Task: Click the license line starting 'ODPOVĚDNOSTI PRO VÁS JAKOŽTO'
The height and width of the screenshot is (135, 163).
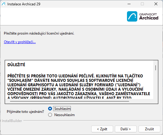Action: (79, 94)
